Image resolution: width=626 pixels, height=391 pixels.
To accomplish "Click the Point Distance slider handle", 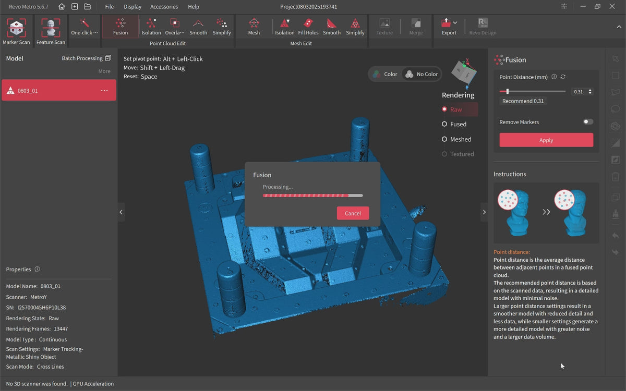I will 507,91.
